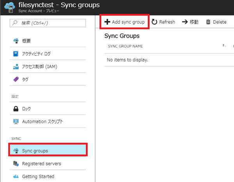Click the cloud icon beside 概要
Screen dimensions: 234x182
[x=16, y=40]
